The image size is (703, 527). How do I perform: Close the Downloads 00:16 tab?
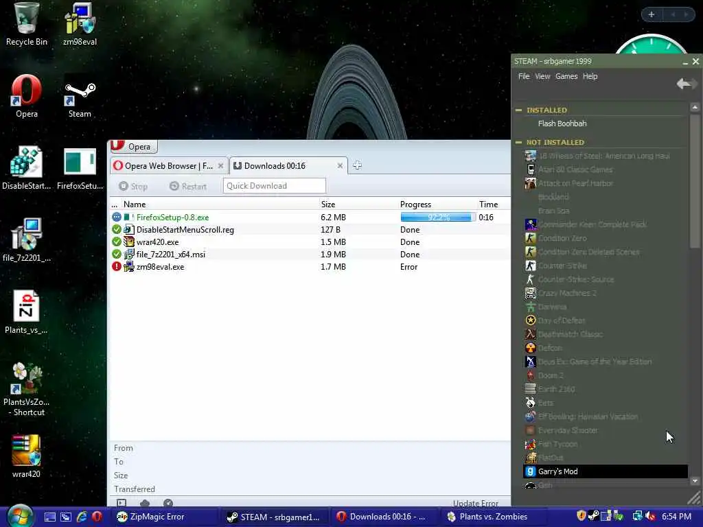(x=340, y=166)
